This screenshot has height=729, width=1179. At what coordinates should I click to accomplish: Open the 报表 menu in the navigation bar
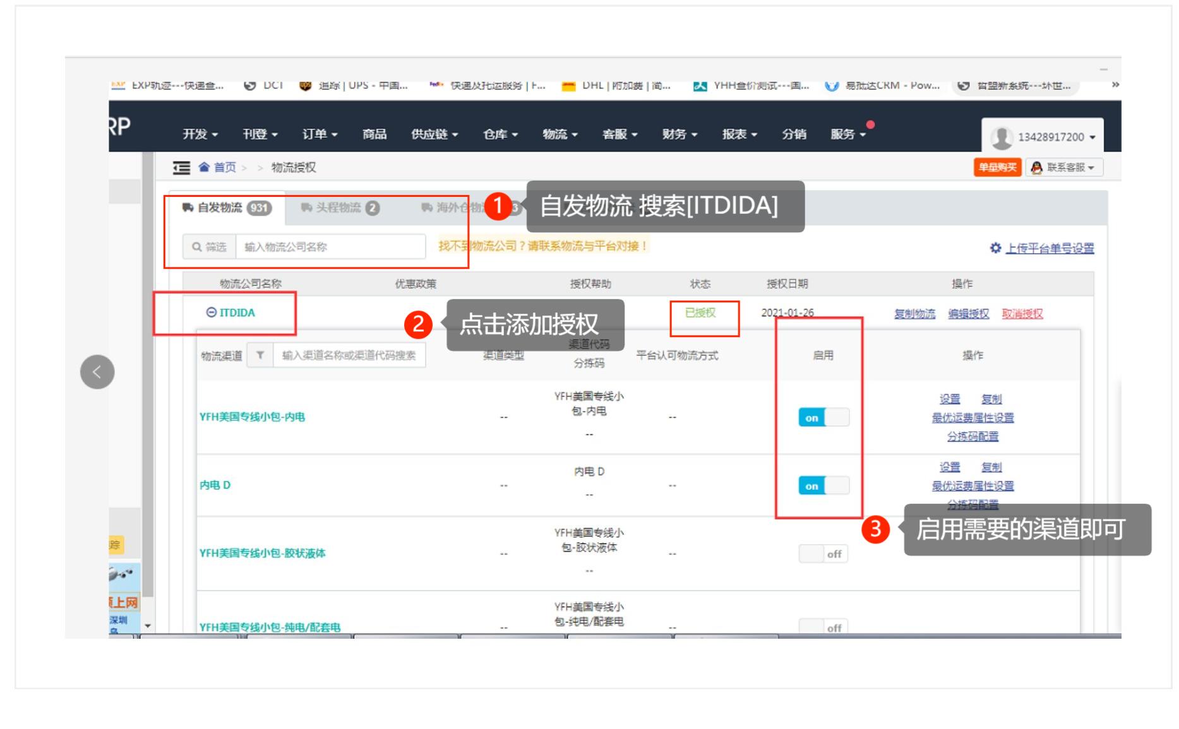(739, 134)
